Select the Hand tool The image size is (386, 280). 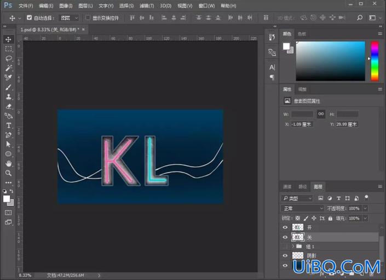pyautogui.click(x=8, y=163)
